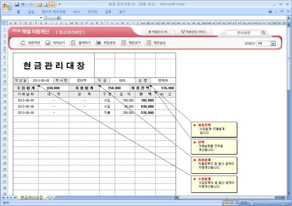Open the undo history dropdown arrow
This screenshot has width=292, height=206.
pyautogui.click(x=27, y=4)
